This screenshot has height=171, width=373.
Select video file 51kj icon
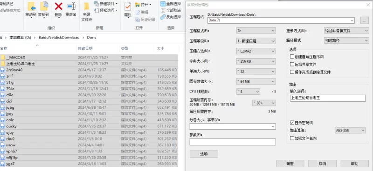pyautogui.click(x=3, y=82)
